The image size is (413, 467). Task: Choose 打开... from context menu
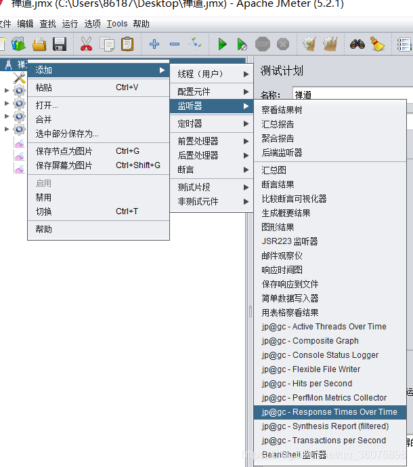click(x=98, y=105)
